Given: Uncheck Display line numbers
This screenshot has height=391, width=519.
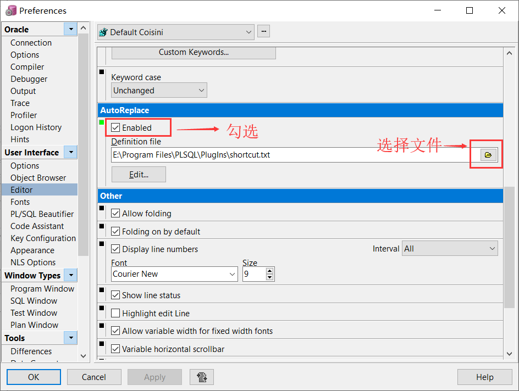Looking at the screenshot, I should point(115,249).
